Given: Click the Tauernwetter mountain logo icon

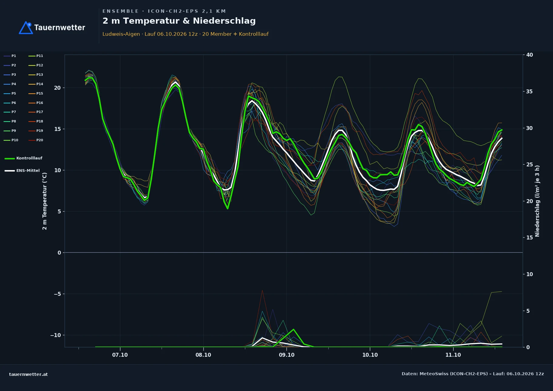Looking at the screenshot, I should (x=26, y=28).
